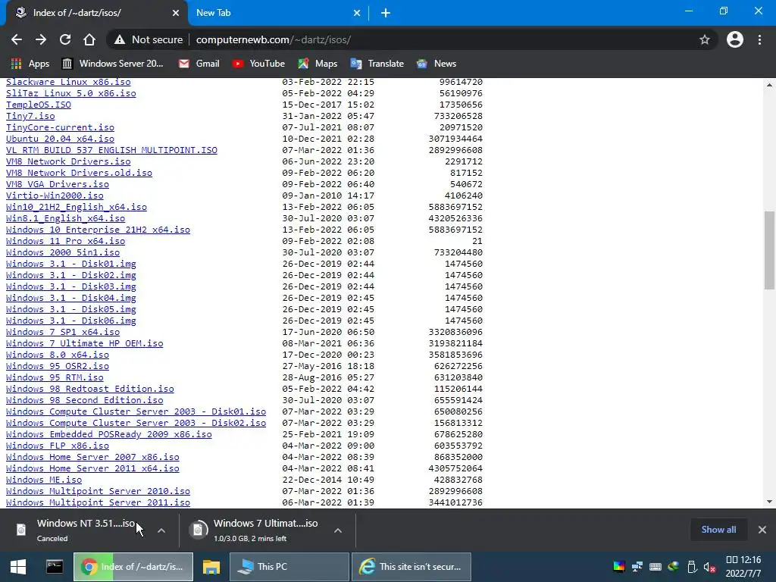
Task: Open Windows_ME.iso link
Action: [44, 480]
